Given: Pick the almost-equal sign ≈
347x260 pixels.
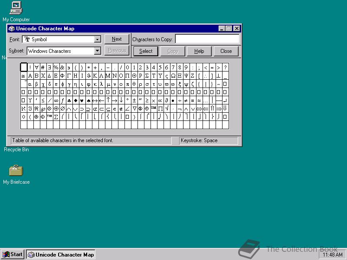Looking at the screenshot, I should (200, 101).
